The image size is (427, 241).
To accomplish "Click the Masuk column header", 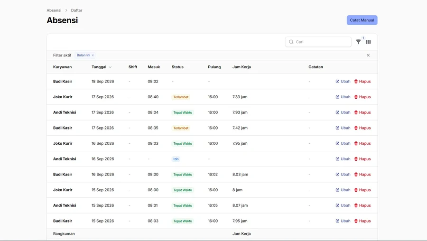I will tap(154, 67).
